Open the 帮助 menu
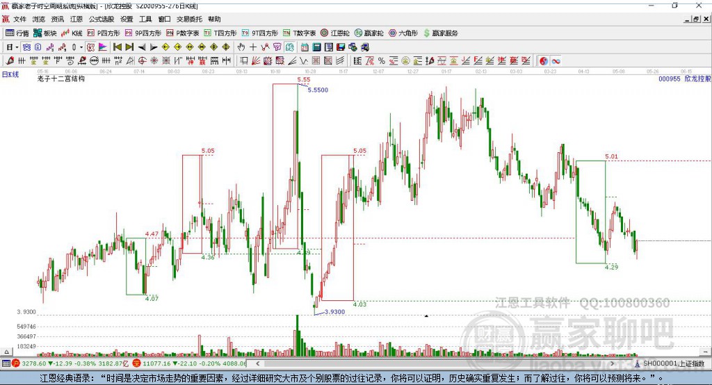 pos(214,19)
